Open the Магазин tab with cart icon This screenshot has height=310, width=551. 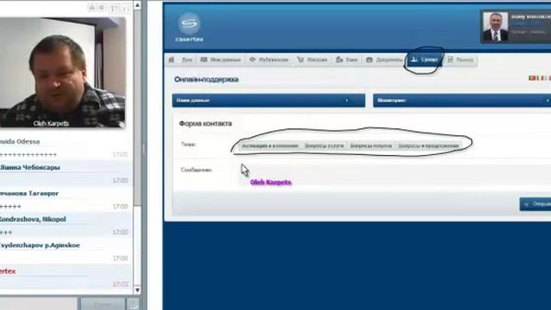(312, 59)
